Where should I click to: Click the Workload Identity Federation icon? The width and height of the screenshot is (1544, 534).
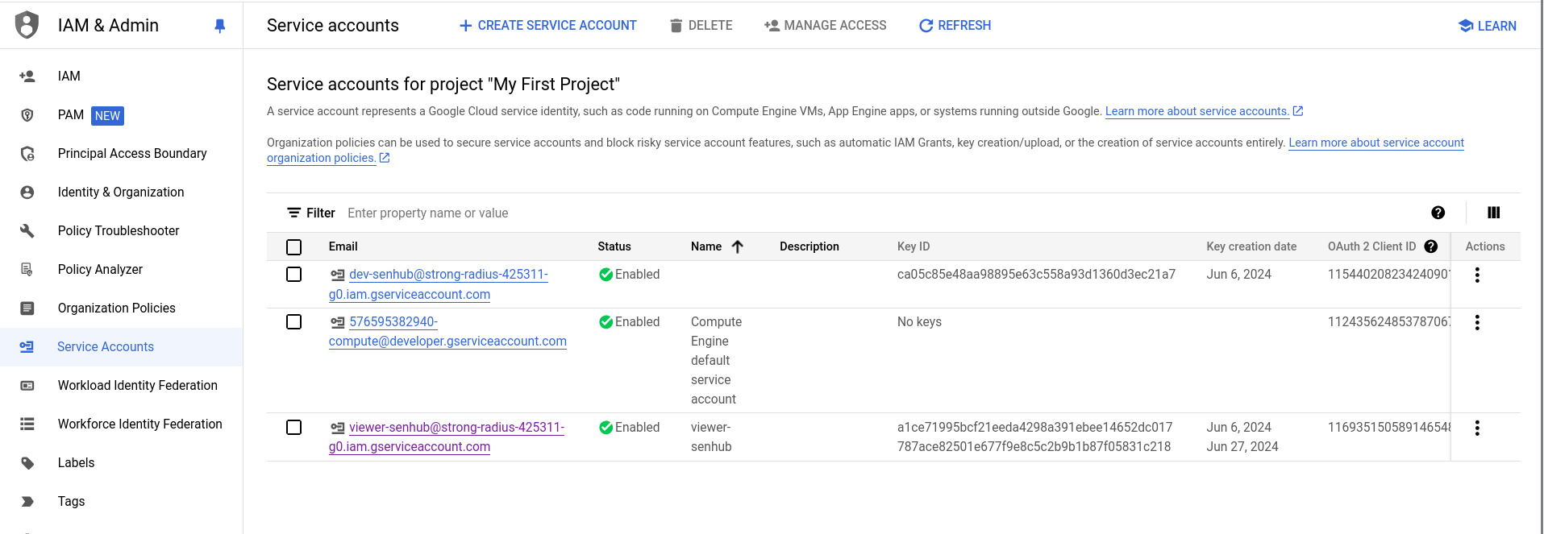pyautogui.click(x=27, y=386)
